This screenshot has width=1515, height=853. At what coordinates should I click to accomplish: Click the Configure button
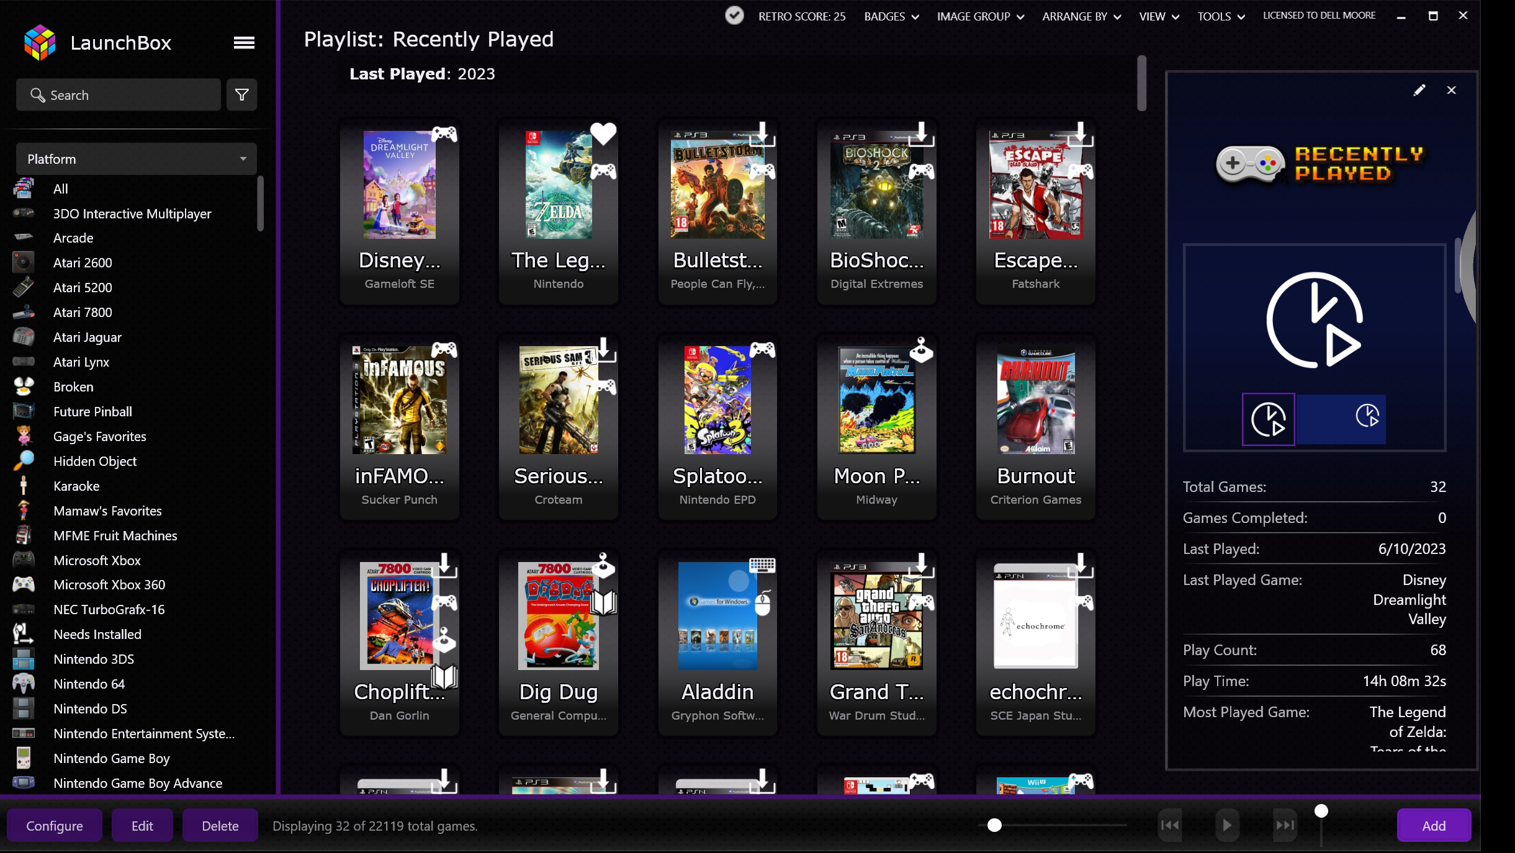coord(55,826)
